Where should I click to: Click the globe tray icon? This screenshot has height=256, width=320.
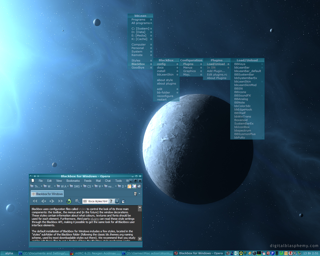tap(254, 253)
